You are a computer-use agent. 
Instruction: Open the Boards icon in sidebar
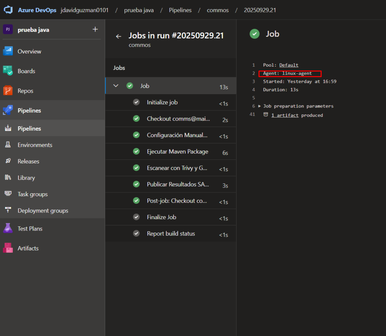click(8, 71)
